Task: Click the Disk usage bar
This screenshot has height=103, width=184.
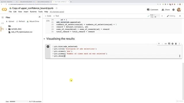Action: 19,102
